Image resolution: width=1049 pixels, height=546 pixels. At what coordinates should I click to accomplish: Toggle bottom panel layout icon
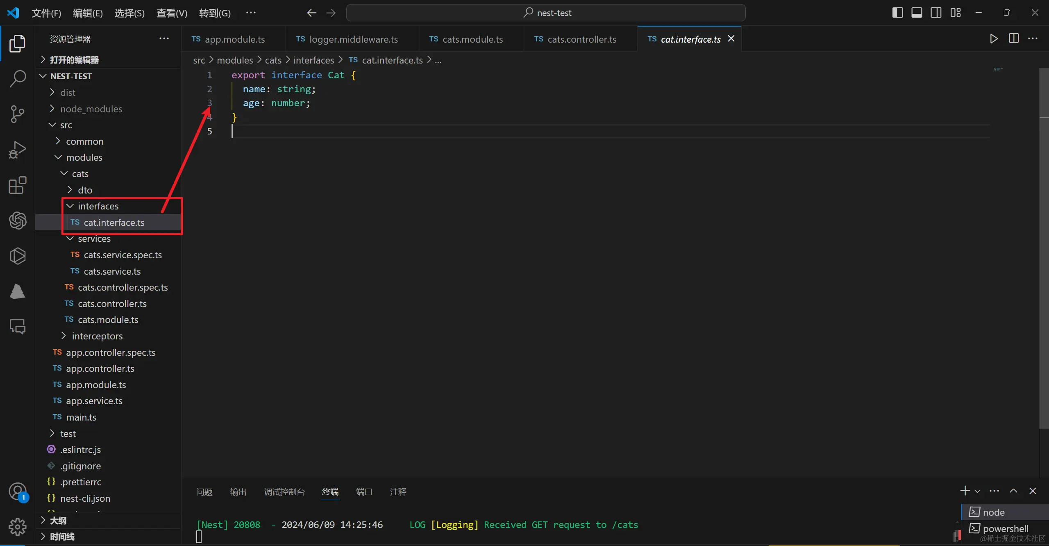coord(917,13)
